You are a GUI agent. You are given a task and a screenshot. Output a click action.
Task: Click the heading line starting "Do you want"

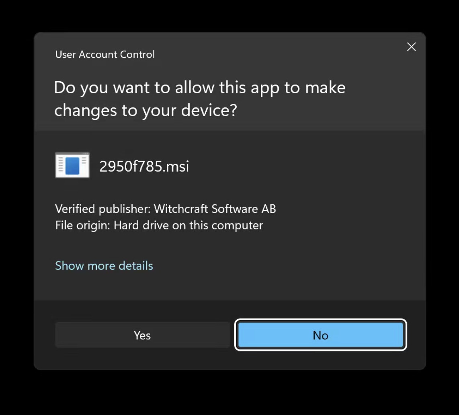pyautogui.click(x=200, y=88)
